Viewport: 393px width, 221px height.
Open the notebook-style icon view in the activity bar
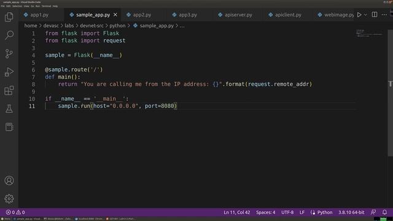[x=9, y=127]
